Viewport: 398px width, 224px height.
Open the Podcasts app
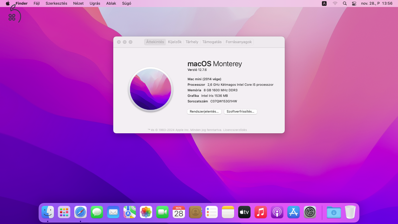(277, 212)
